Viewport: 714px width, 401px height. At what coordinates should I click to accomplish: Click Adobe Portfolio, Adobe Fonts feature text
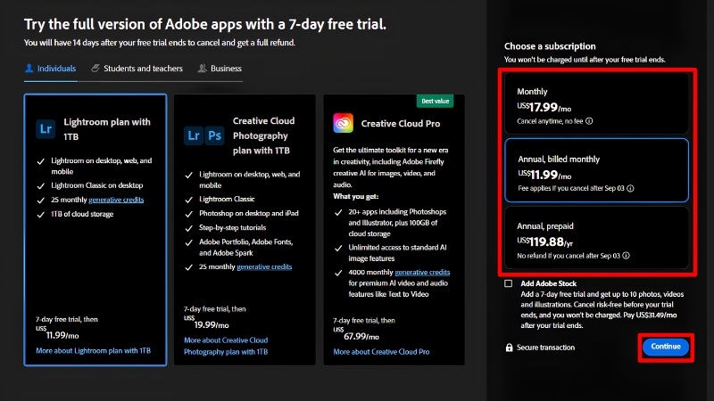(x=246, y=248)
